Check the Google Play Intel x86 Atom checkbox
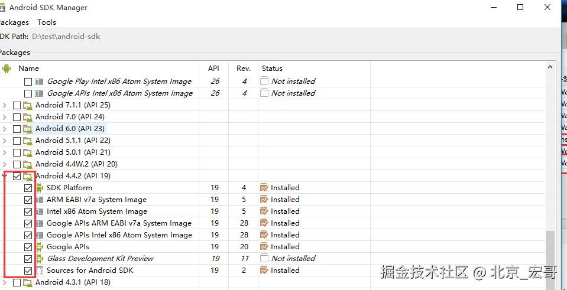The width and height of the screenshot is (567, 290). click(28, 82)
